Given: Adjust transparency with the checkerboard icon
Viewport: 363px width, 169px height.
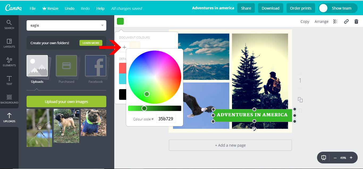Looking at the screenshot, I should (335, 22).
